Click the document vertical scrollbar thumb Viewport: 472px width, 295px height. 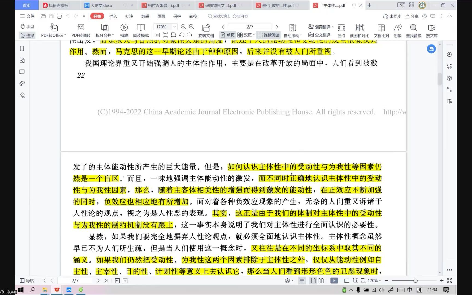(439, 79)
